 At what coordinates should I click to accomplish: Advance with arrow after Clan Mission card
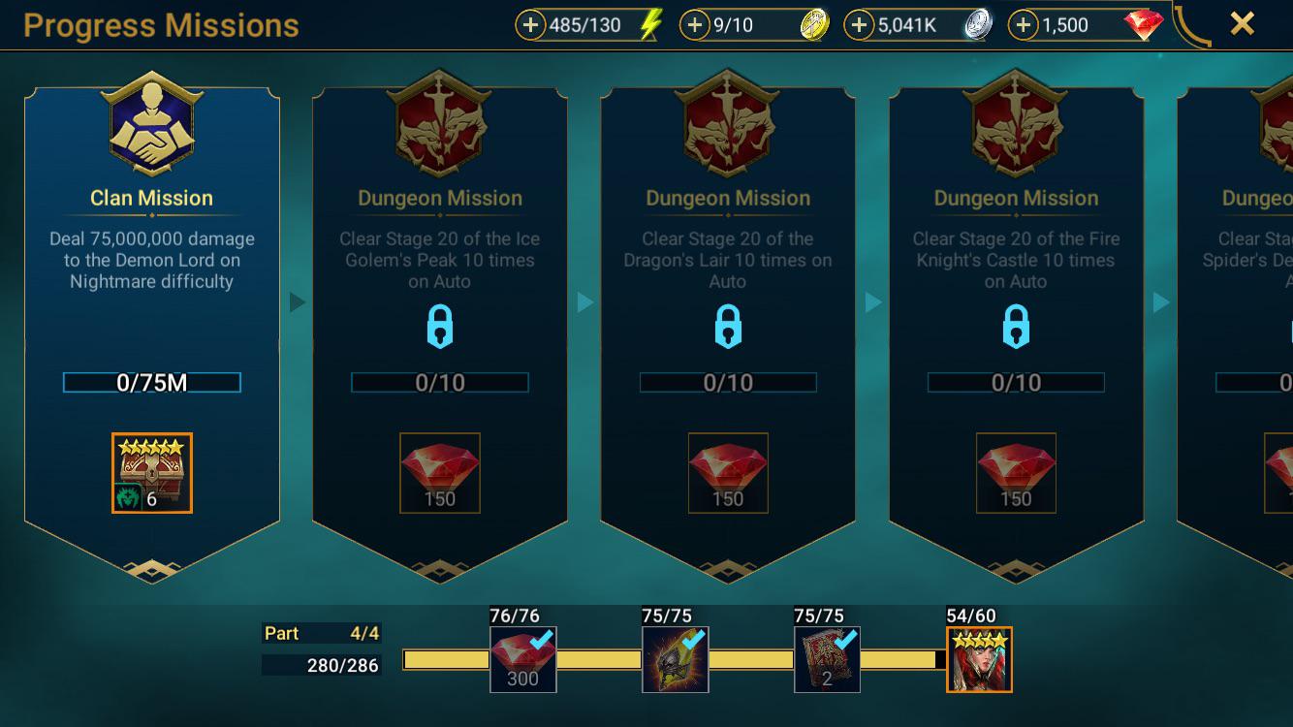pos(298,302)
